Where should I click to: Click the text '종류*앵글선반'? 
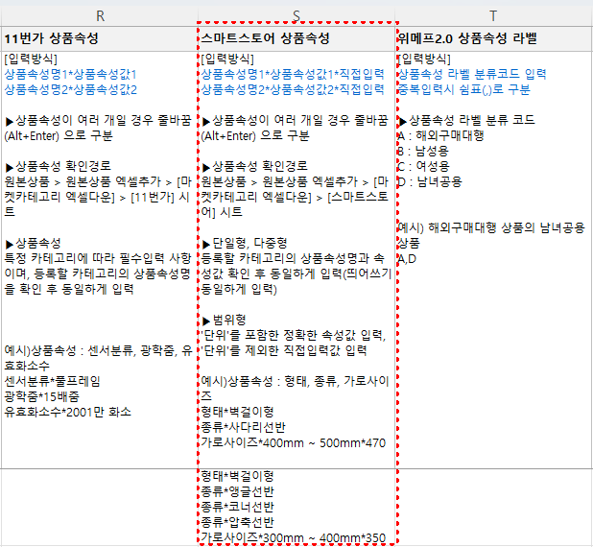click(x=237, y=492)
